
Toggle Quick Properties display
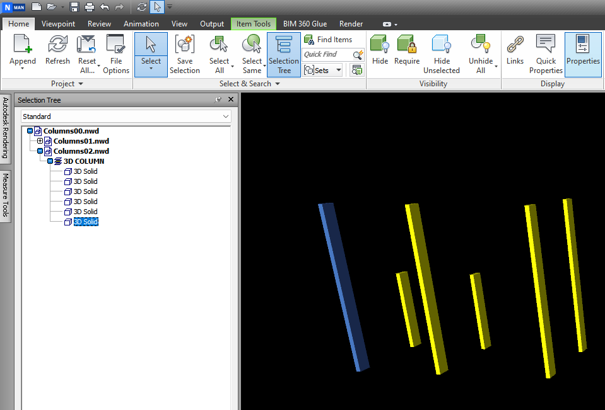546,54
